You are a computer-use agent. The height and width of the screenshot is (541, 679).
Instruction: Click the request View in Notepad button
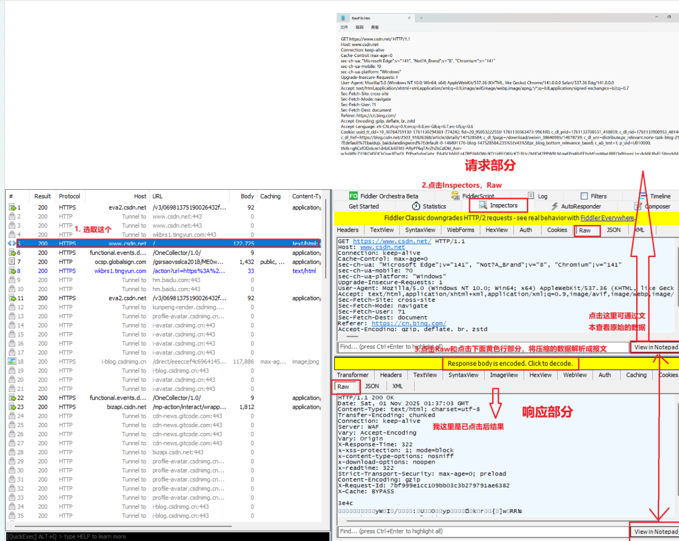[655, 347]
